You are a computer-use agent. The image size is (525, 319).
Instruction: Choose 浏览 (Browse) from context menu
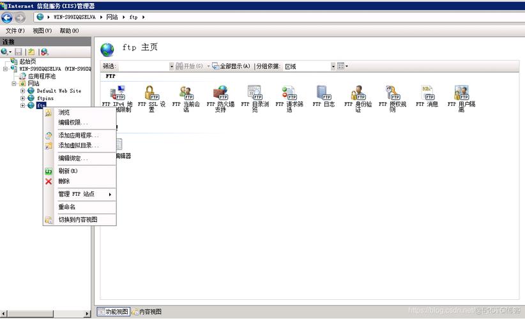(80, 112)
